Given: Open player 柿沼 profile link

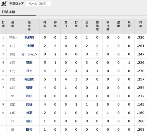Looking at the screenshot, I should click(29, 113).
